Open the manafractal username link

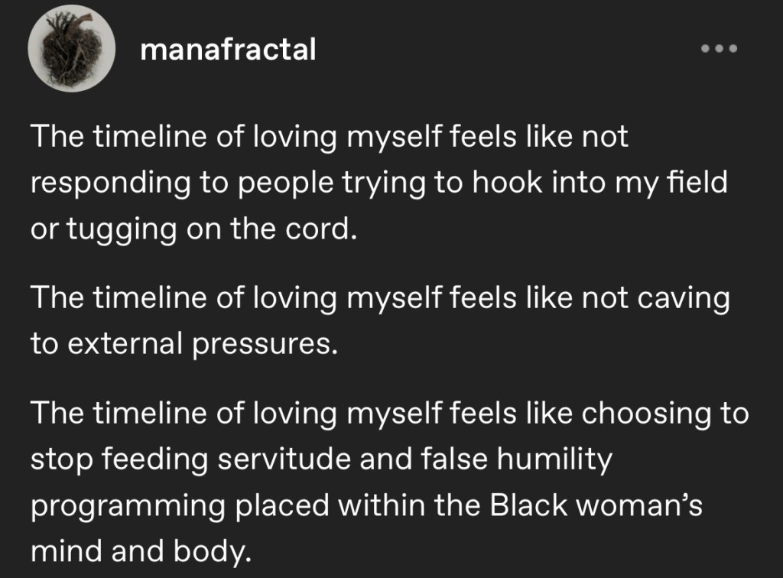(x=229, y=50)
